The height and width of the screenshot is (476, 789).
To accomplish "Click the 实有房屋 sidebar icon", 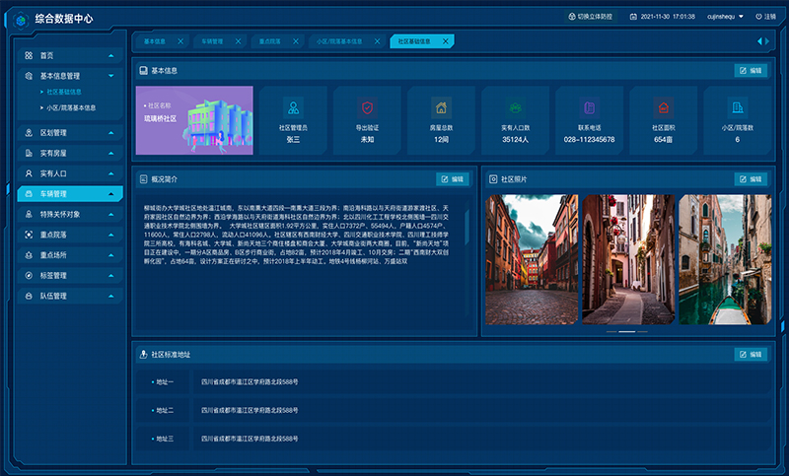I will click(x=29, y=153).
